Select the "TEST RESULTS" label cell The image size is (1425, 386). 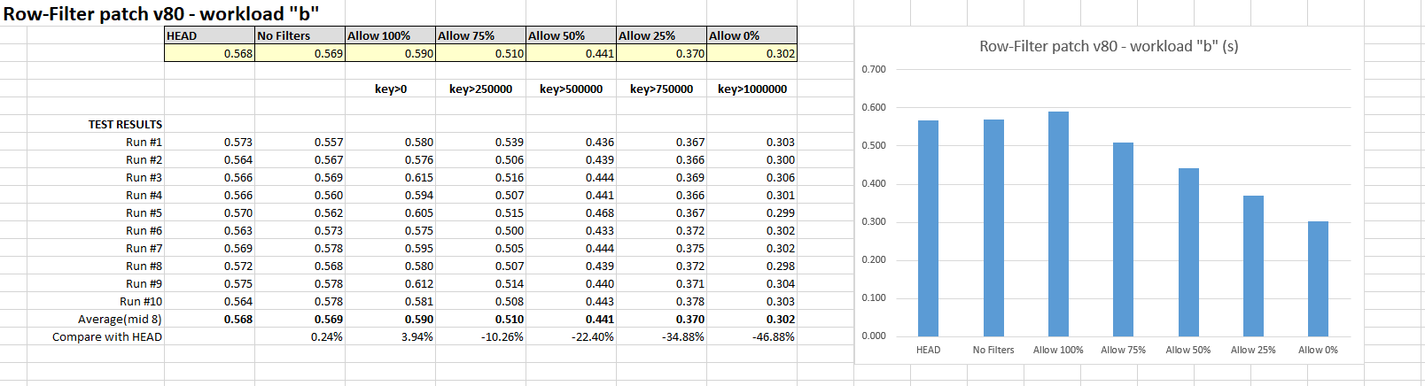[125, 124]
